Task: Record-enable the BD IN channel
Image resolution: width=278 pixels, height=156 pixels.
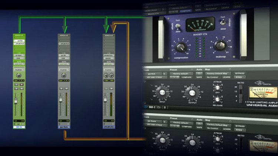Action: pos(21,85)
